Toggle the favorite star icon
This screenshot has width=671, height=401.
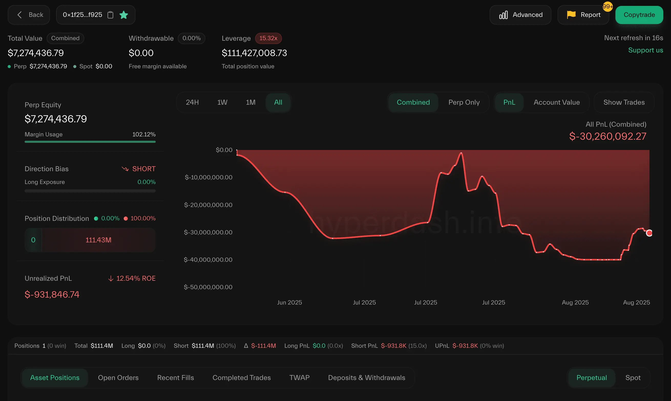[x=124, y=15]
